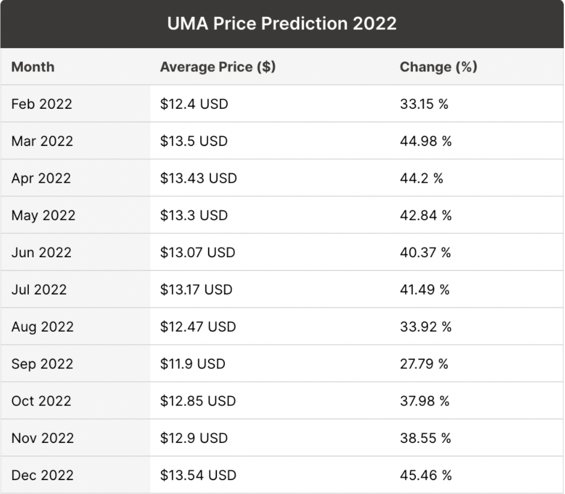
Task: Select the Dec 2022 row label
Action: [x=43, y=475]
